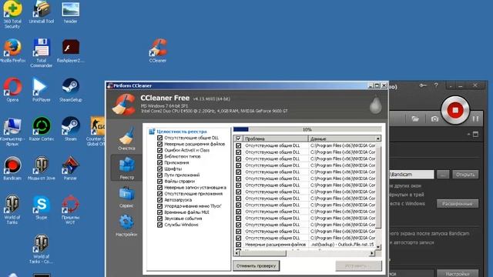The width and height of the screenshot is (493, 277).
Task: Click scroll-down arrow of results list
Action: (378, 248)
